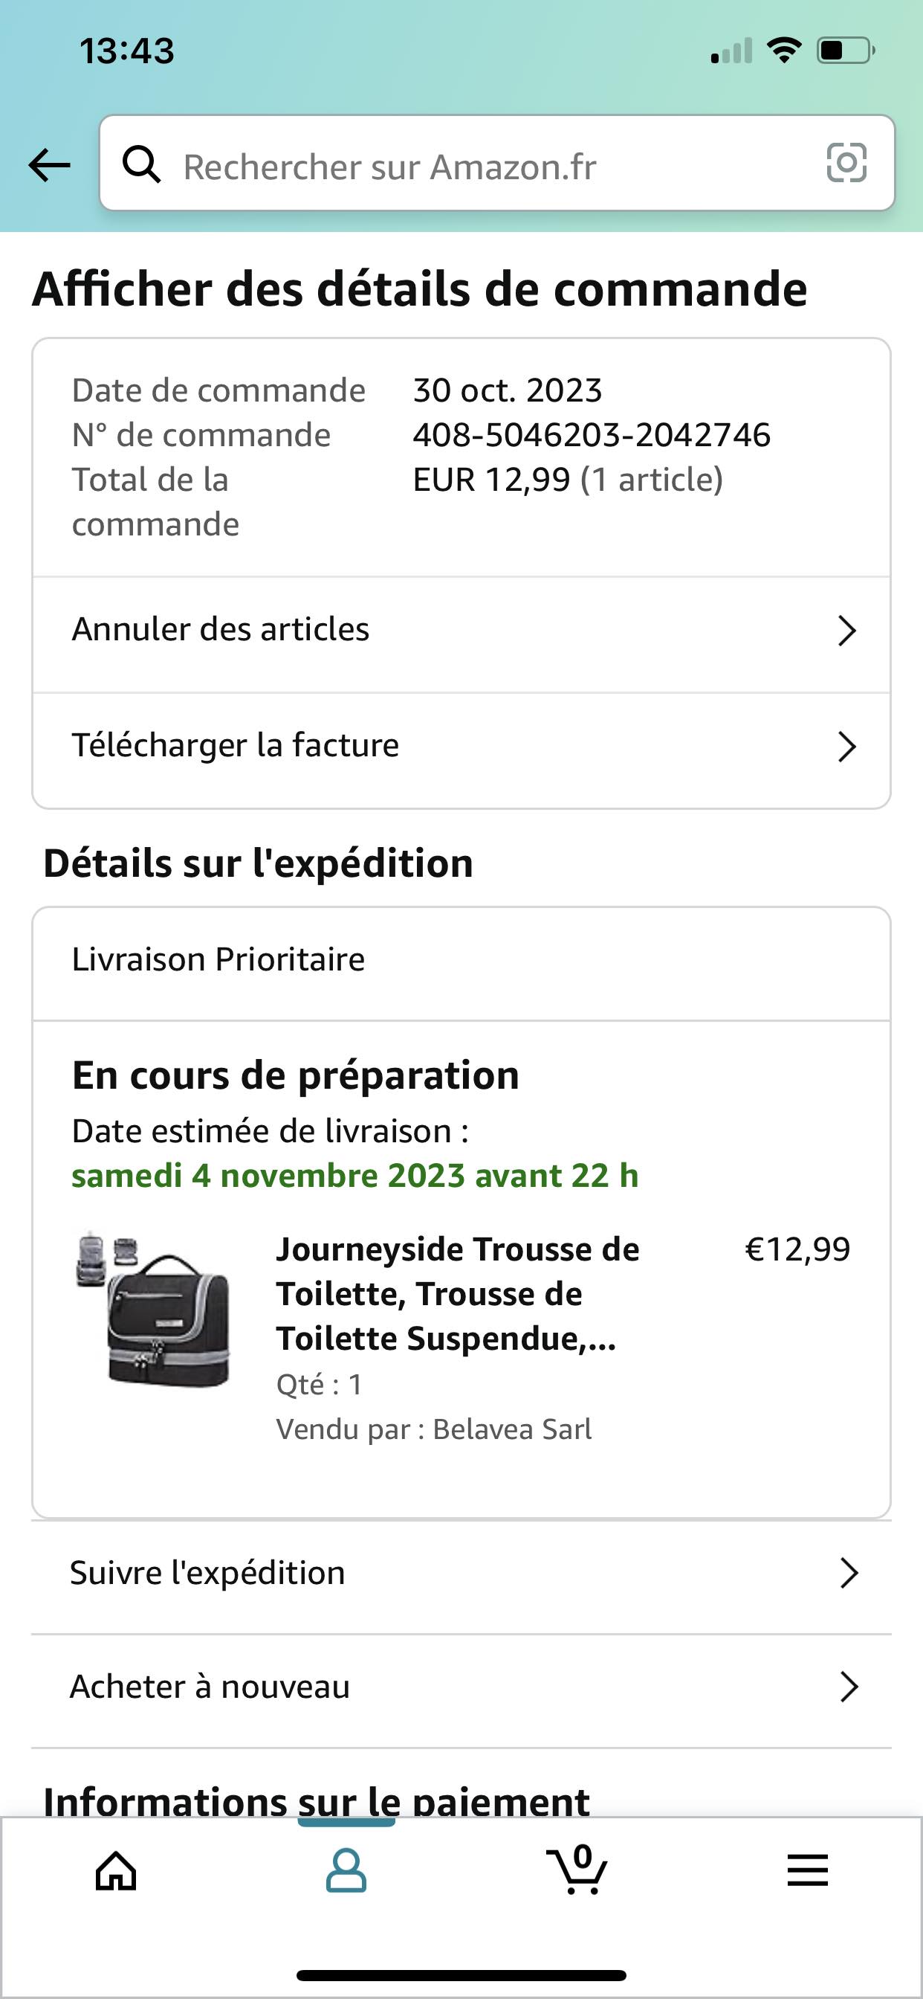
Task: Open Suivre l'expédition chevron arrow
Action: [849, 1573]
